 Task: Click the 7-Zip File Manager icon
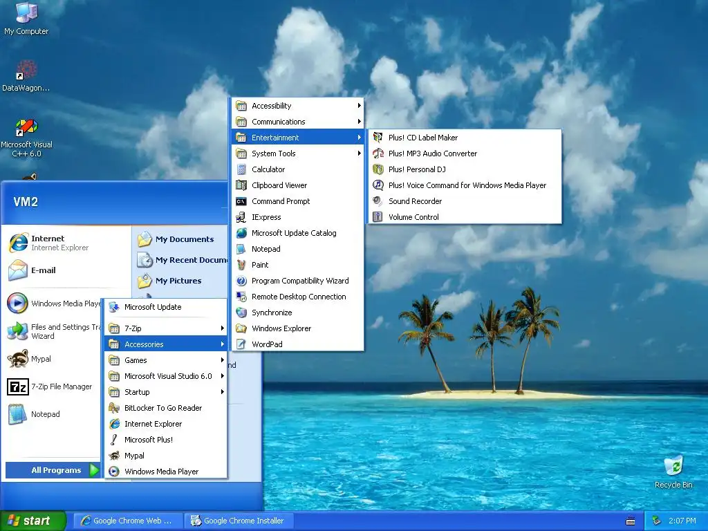tap(18, 387)
